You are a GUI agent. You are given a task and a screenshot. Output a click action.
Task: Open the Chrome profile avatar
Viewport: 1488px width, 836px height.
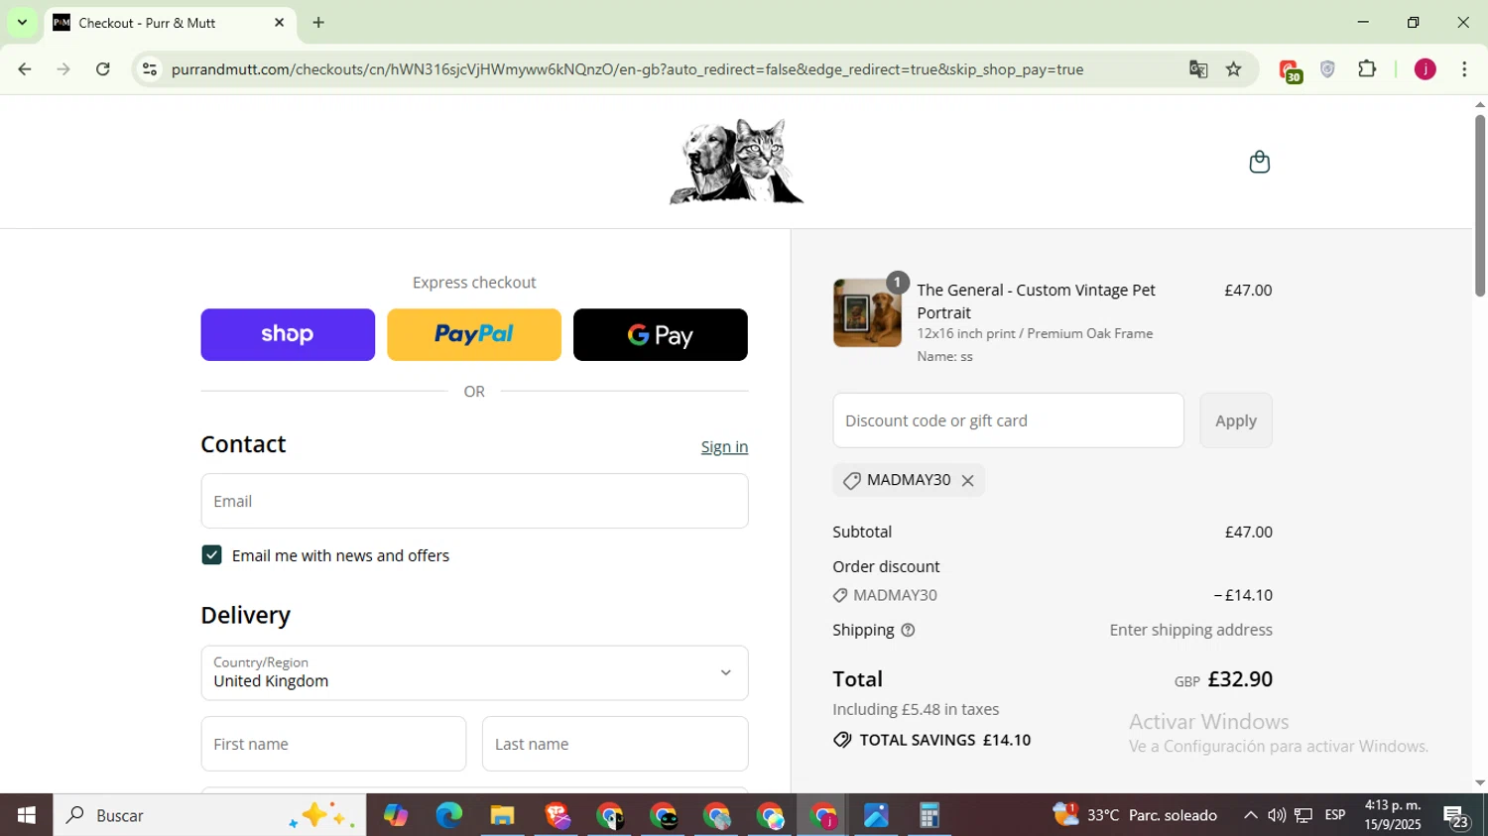click(x=1426, y=69)
